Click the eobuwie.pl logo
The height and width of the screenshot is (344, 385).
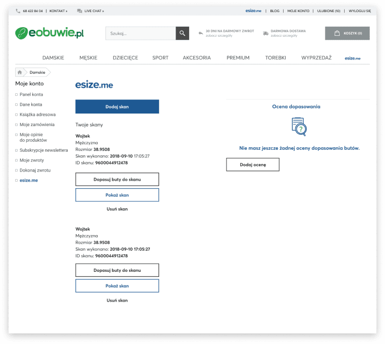49,33
